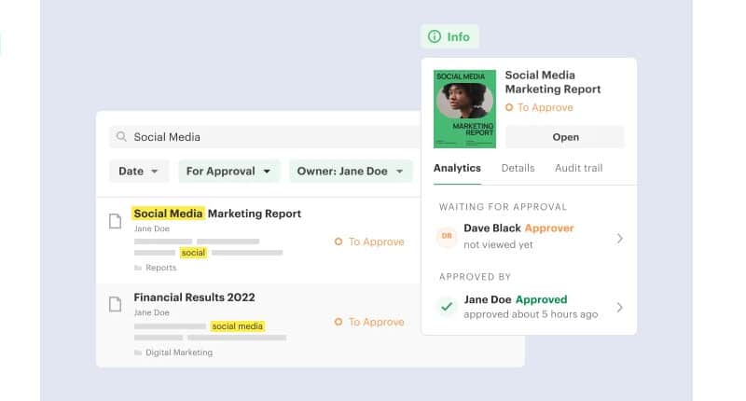Click the green report cover thumbnail
Image resolution: width=746 pixels, height=401 pixels.
point(464,107)
